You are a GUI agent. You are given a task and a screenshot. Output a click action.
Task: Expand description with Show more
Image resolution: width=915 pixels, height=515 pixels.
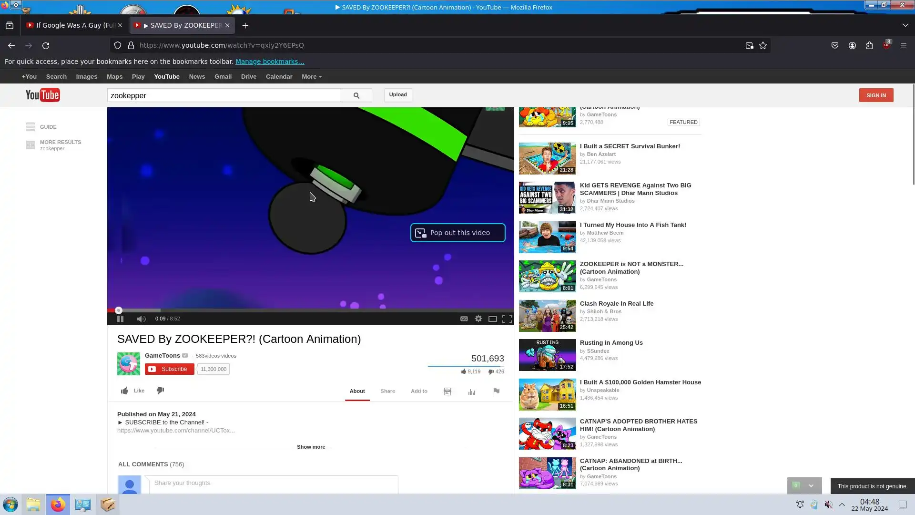(311, 447)
